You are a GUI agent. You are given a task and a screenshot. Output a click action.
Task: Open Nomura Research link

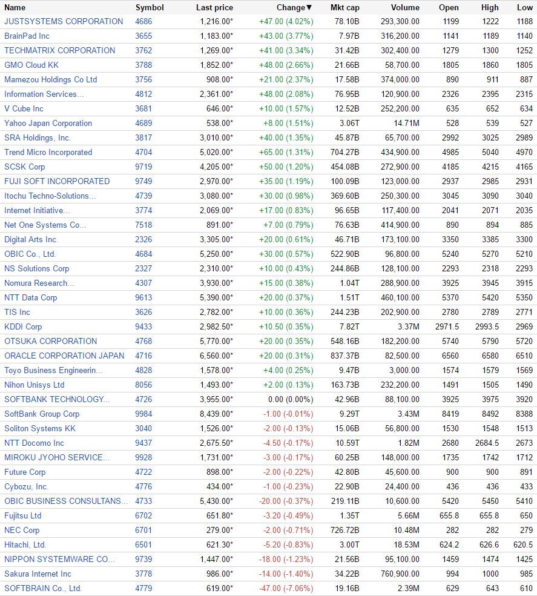pyautogui.click(x=39, y=283)
